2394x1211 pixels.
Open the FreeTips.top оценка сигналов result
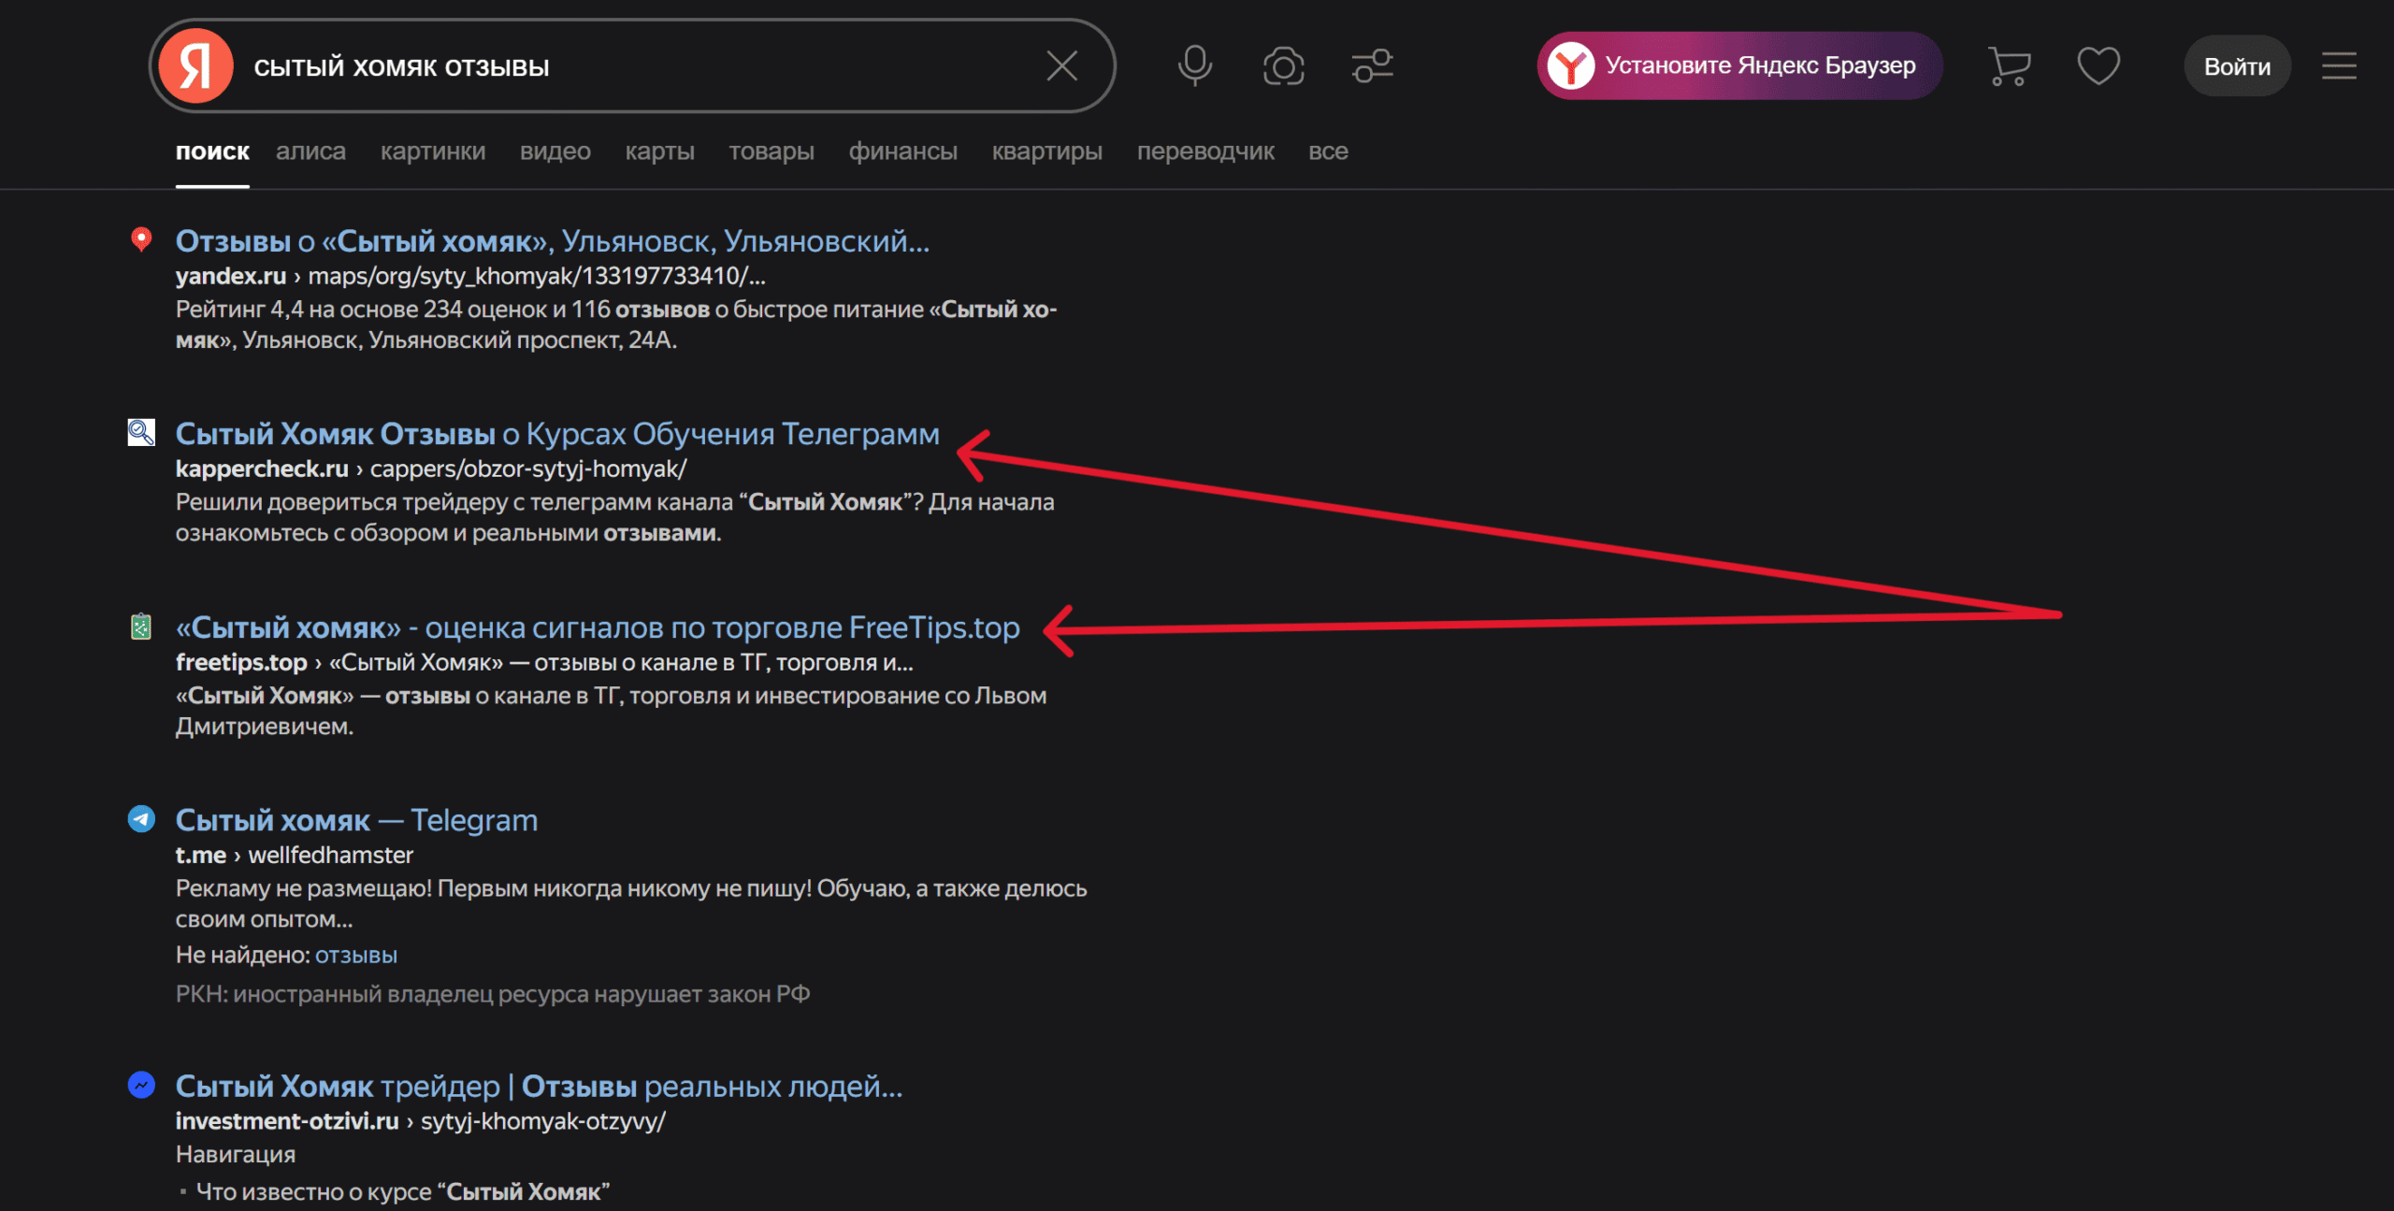coord(598,627)
